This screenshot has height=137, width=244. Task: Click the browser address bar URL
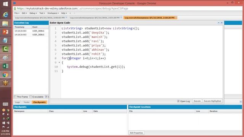click(72, 8)
